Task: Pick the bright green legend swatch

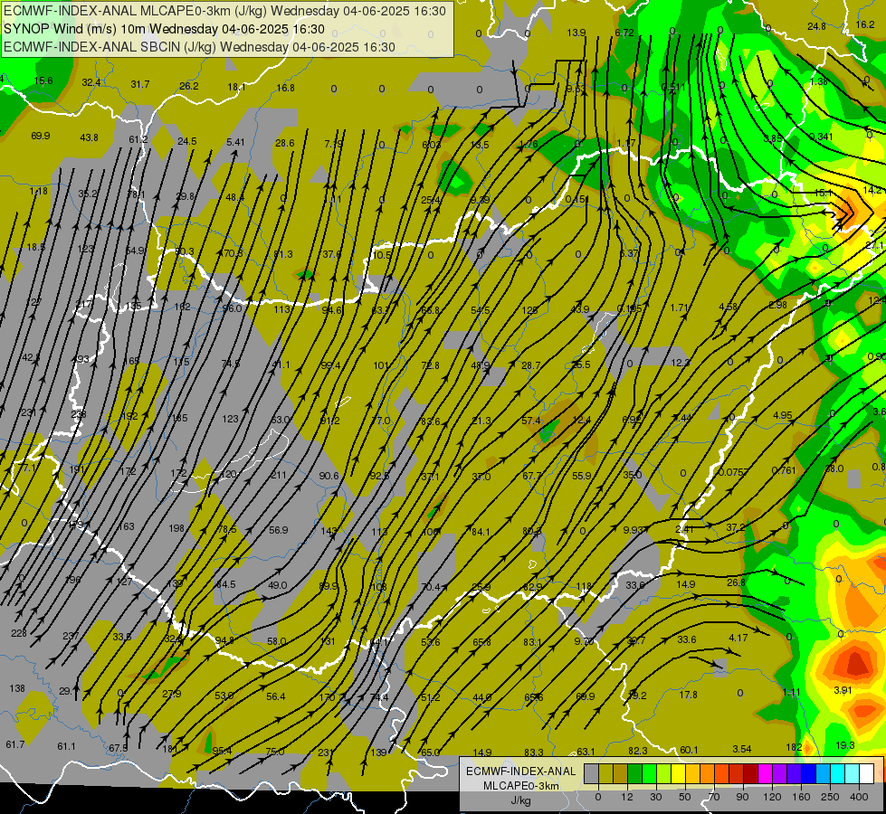Action: [x=649, y=773]
